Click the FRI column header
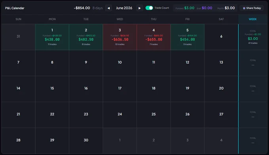Viewport: 269px width, 155px height. click(x=188, y=19)
